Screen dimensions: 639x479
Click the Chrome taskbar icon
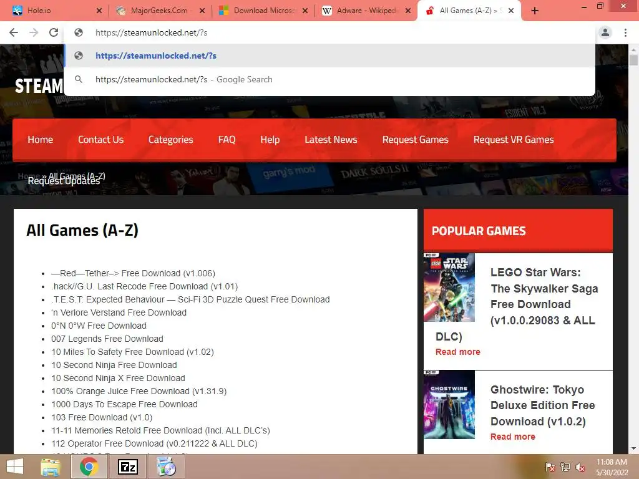pos(89,467)
